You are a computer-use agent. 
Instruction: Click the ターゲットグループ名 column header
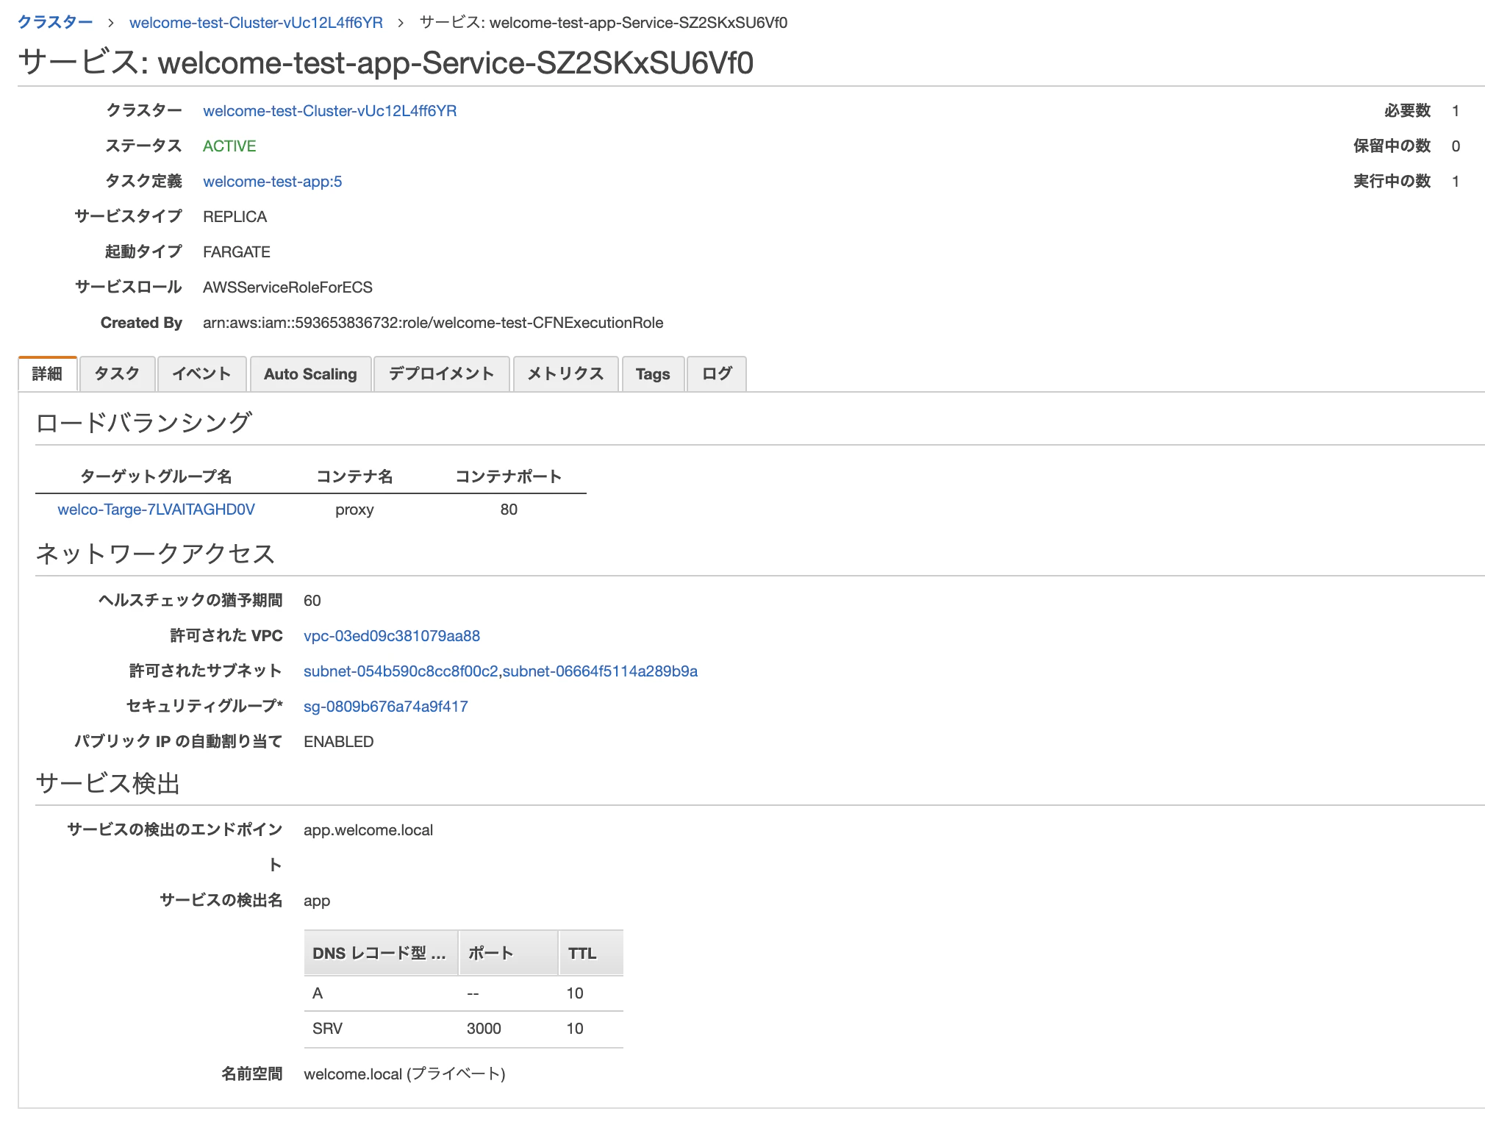click(156, 476)
